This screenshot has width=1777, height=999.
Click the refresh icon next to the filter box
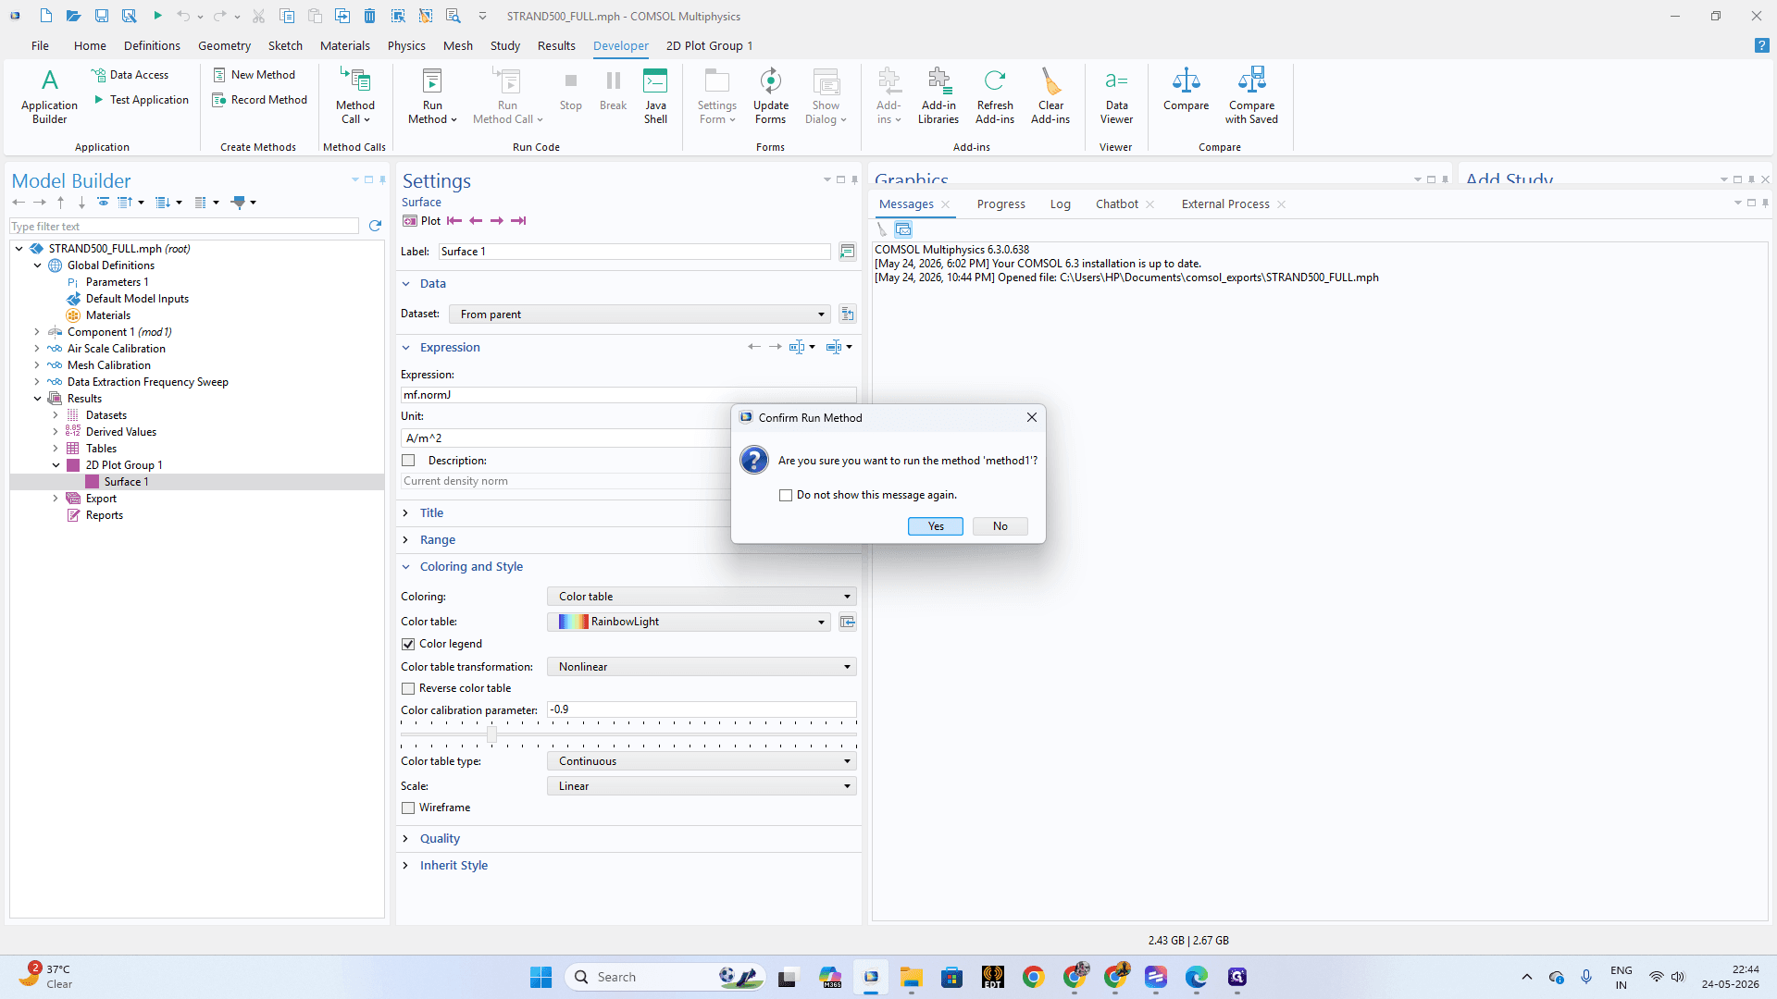point(375,226)
